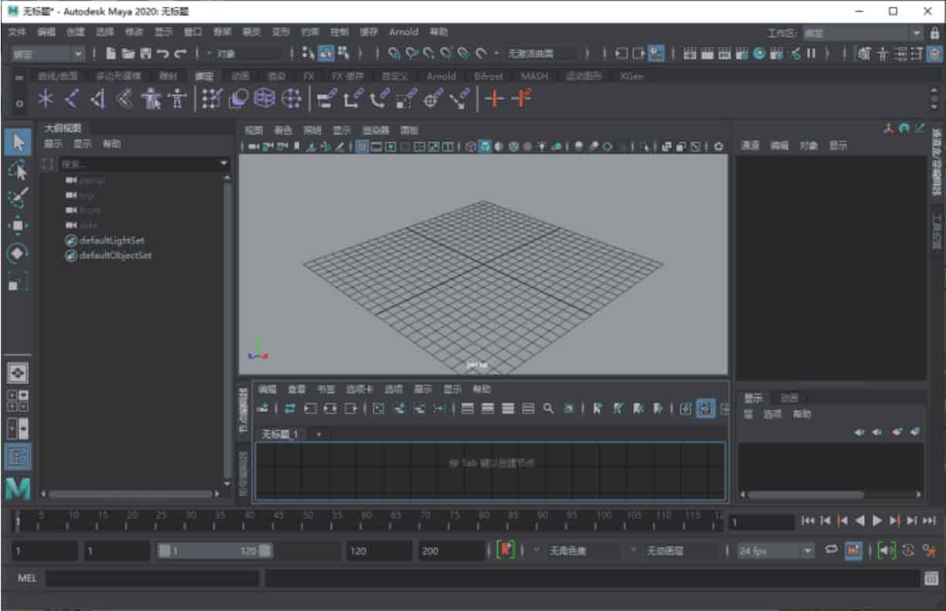Viewport: 946px width, 611px height.
Task: Click the Undo arrow icon
Action: pos(162,53)
